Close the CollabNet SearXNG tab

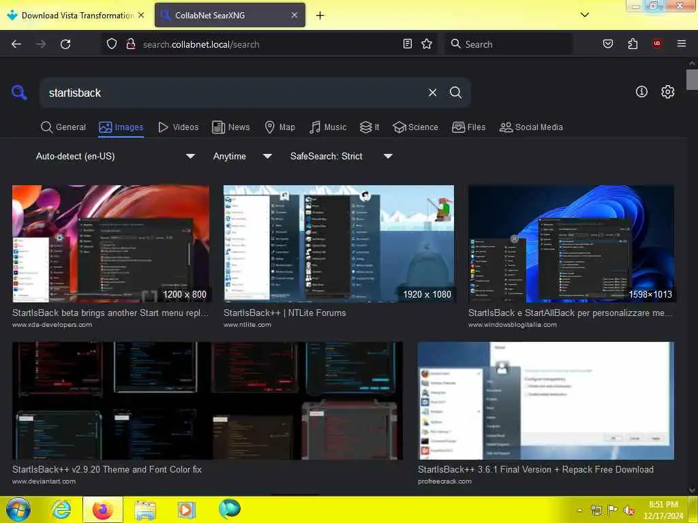294,15
